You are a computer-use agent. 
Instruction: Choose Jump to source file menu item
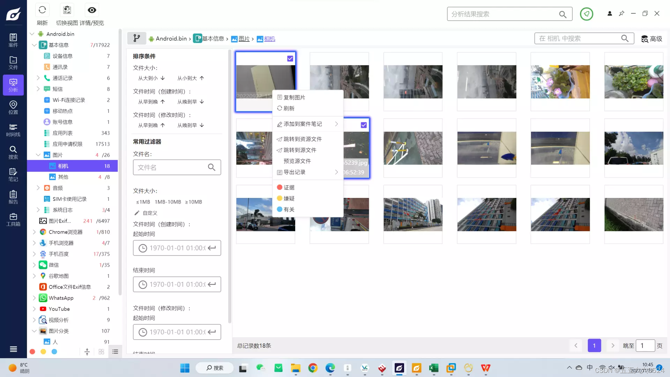click(x=299, y=150)
